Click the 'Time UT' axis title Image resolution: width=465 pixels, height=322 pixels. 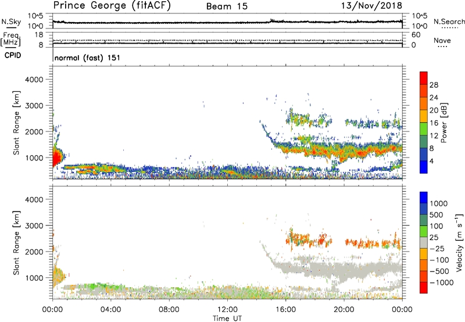pyautogui.click(x=227, y=319)
